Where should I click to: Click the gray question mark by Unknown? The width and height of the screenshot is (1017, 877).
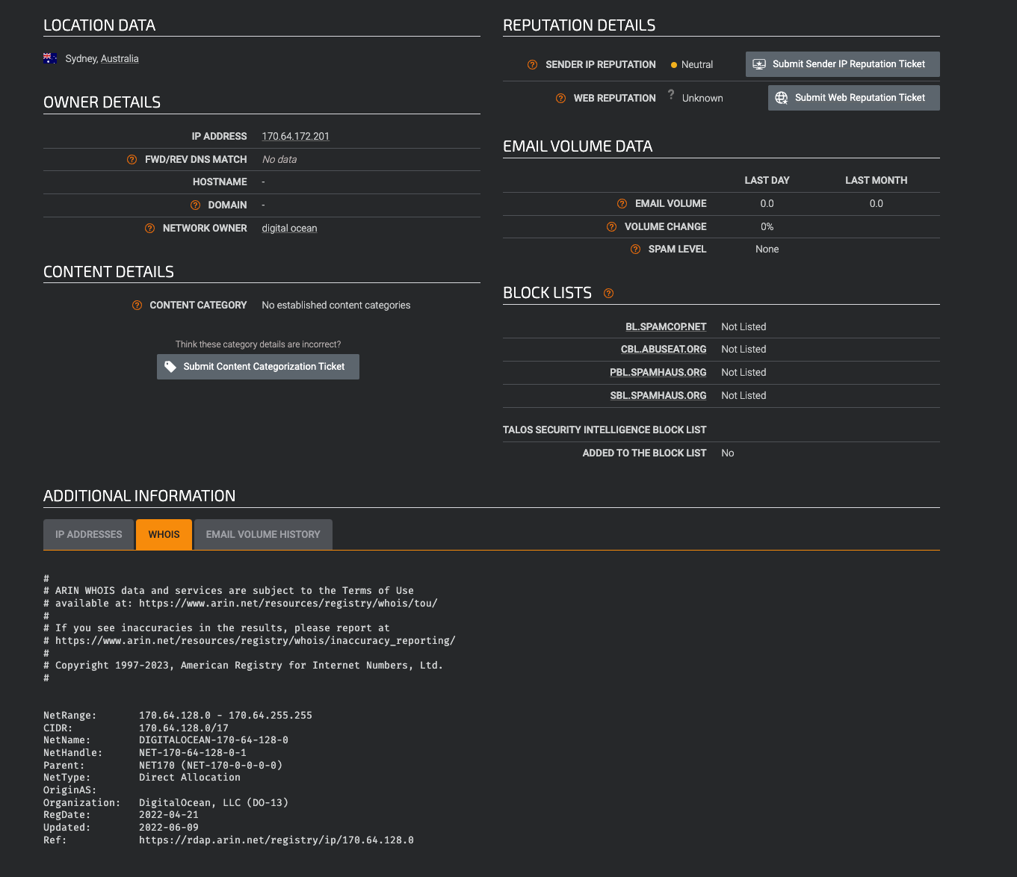(671, 94)
